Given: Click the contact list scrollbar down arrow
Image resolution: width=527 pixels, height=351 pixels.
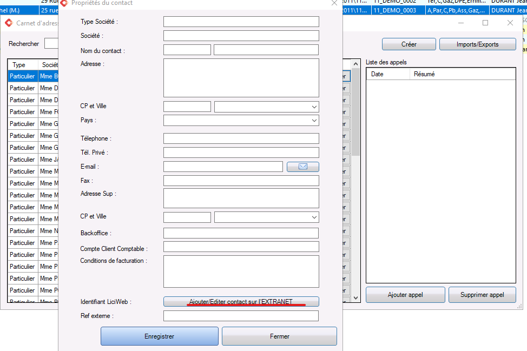Looking at the screenshot, I should 355,298.
